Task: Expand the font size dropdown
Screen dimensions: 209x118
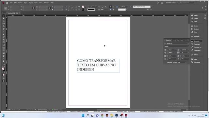Action: (175, 50)
